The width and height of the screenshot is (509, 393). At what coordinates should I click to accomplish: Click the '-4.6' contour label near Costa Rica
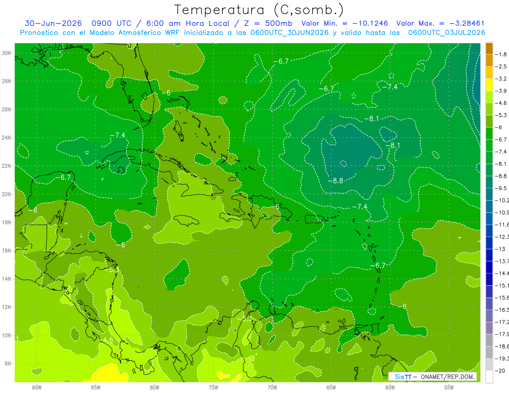[x=106, y=340]
